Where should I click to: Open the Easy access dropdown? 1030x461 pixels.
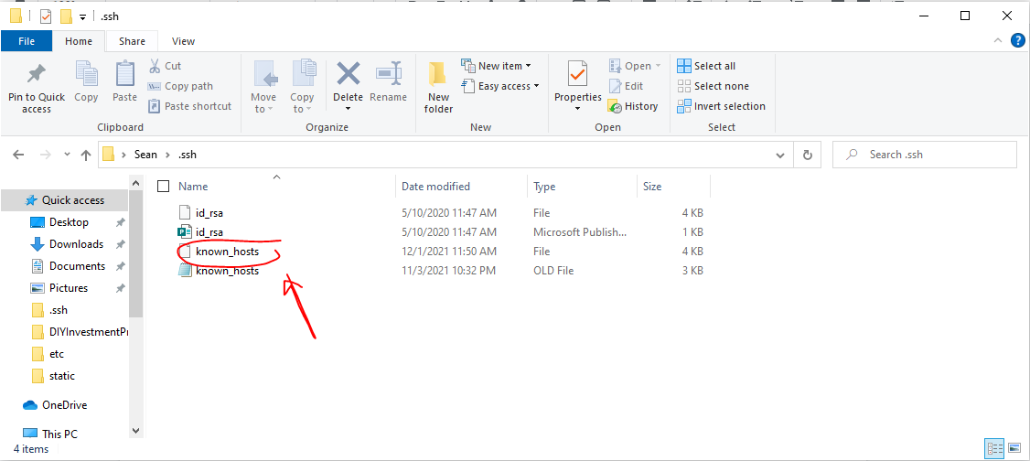coord(499,86)
